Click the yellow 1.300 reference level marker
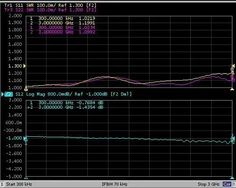Viewport: 236px width, 188px height. tap(25, 66)
